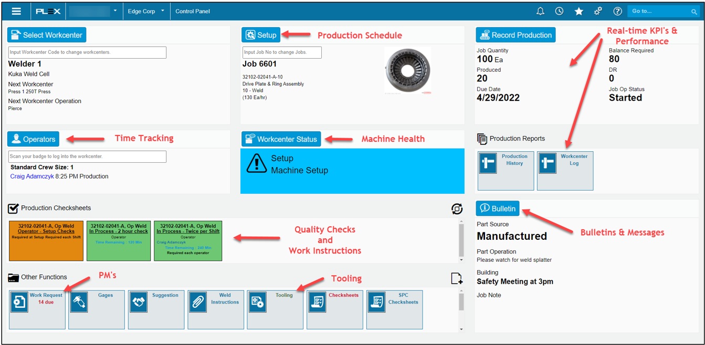The width and height of the screenshot is (705, 345).
Task: Open recent history clock icon
Action: click(560, 11)
